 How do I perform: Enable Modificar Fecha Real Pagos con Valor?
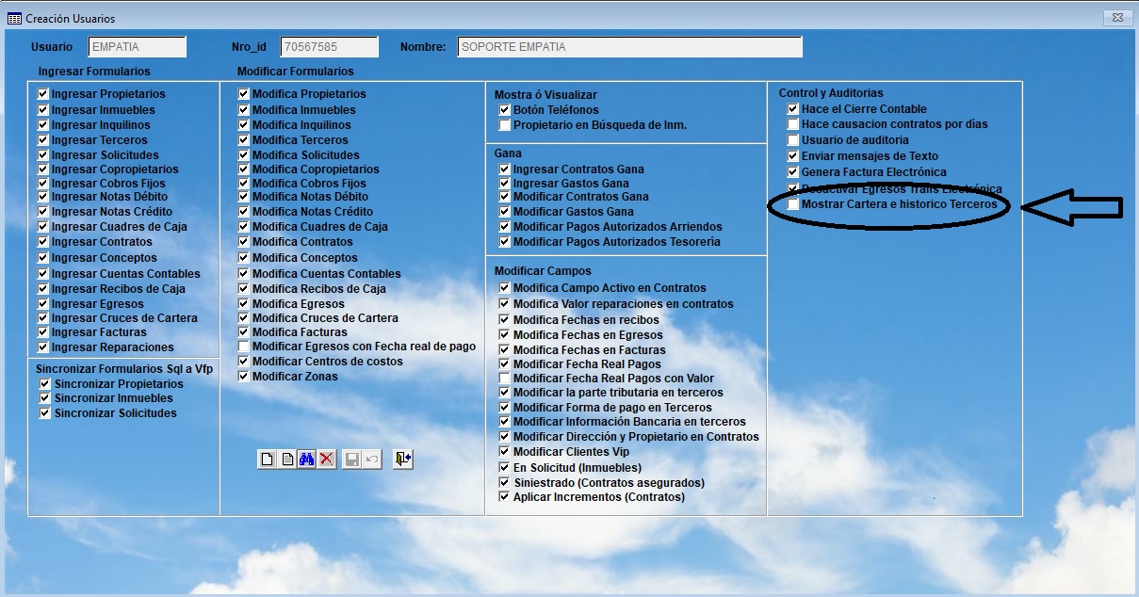coord(505,379)
